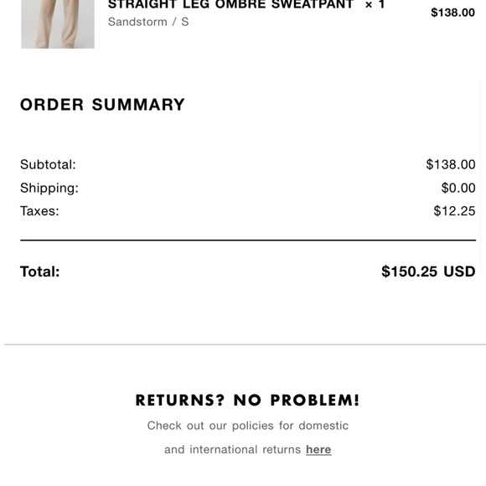Click the quantity × 1 indicator

(375, 5)
